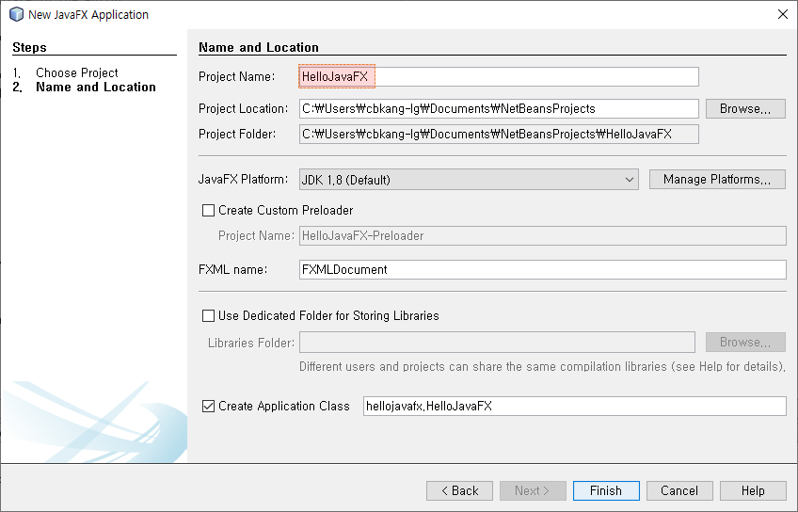Viewport: 798px width, 512px height.
Task: Click the NetBeans cube icon in title bar
Action: [x=16, y=14]
